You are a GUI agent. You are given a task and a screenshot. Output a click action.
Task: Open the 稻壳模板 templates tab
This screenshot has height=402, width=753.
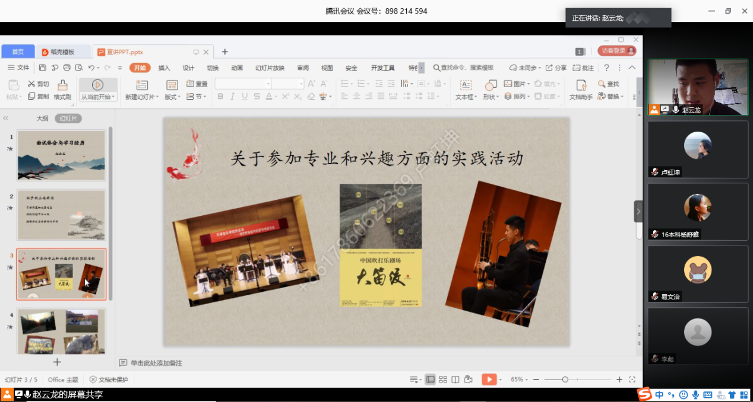pyautogui.click(x=64, y=52)
